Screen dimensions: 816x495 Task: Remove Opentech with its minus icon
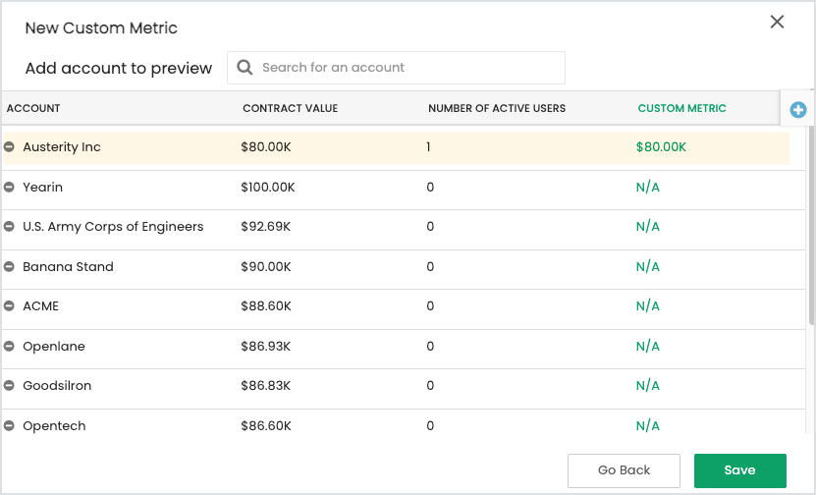[x=9, y=426]
